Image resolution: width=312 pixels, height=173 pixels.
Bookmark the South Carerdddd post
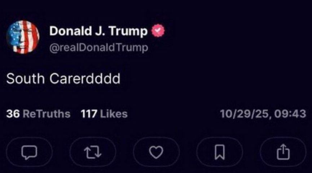coord(220,152)
